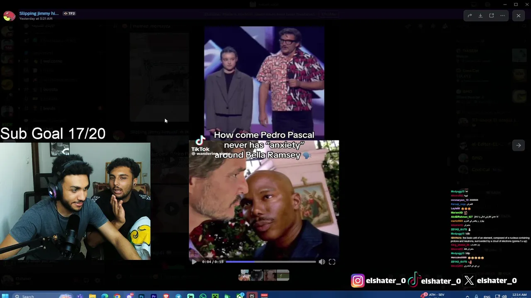Open Epic Games Launcher from the taskbar

(x=252, y=296)
